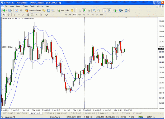The image size is (165, 119).
Task: Switch chart to candlesticks mode
Action: pyautogui.click(x=84, y=10)
